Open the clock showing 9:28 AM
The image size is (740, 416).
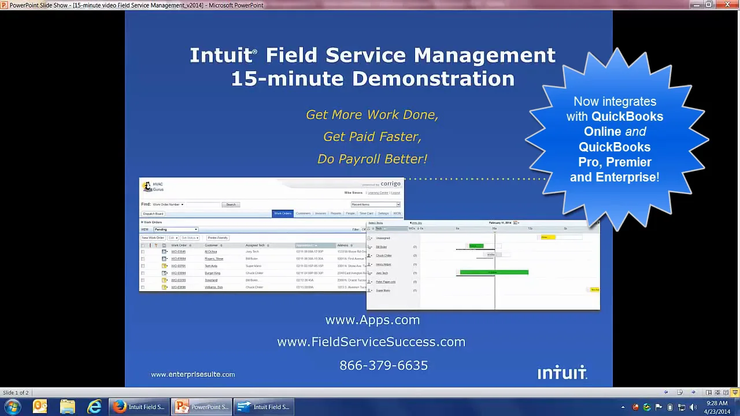(x=716, y=407)
